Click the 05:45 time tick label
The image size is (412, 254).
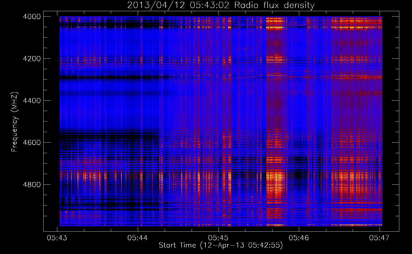click(218, 238)
